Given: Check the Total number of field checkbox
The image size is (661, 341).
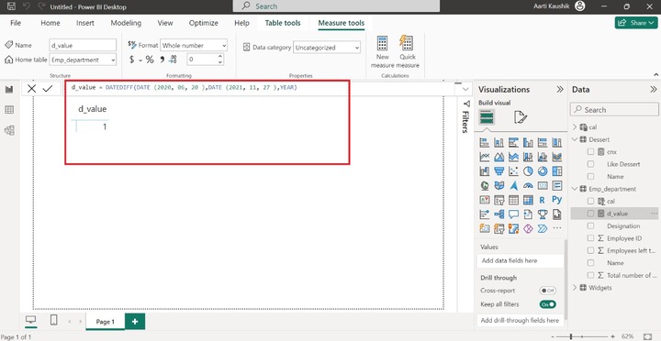Looking at the screenshot, I should [590, 275].
